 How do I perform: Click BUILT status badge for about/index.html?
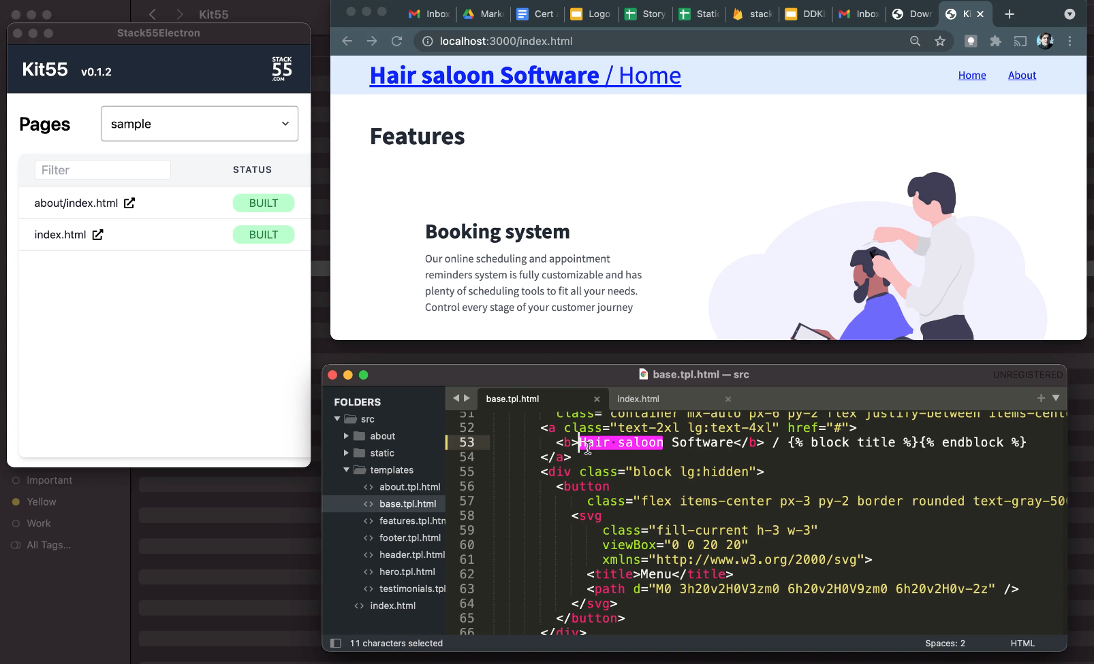pyautogui.click(x=264, y=203)
